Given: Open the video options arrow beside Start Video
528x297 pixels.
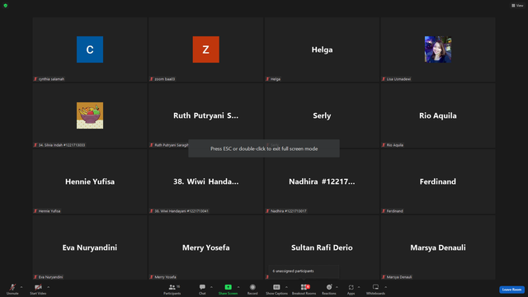Looking at the screenshot, I should pyautogui.click(x=49, y=287).
